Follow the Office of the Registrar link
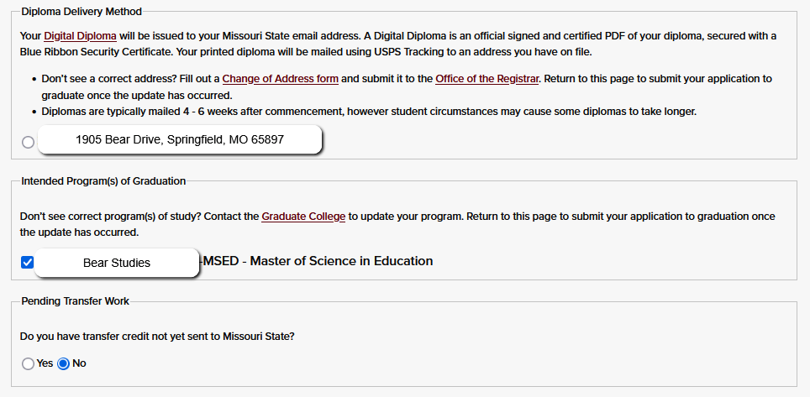Viewport: 810px width, 397px height. 487,79
